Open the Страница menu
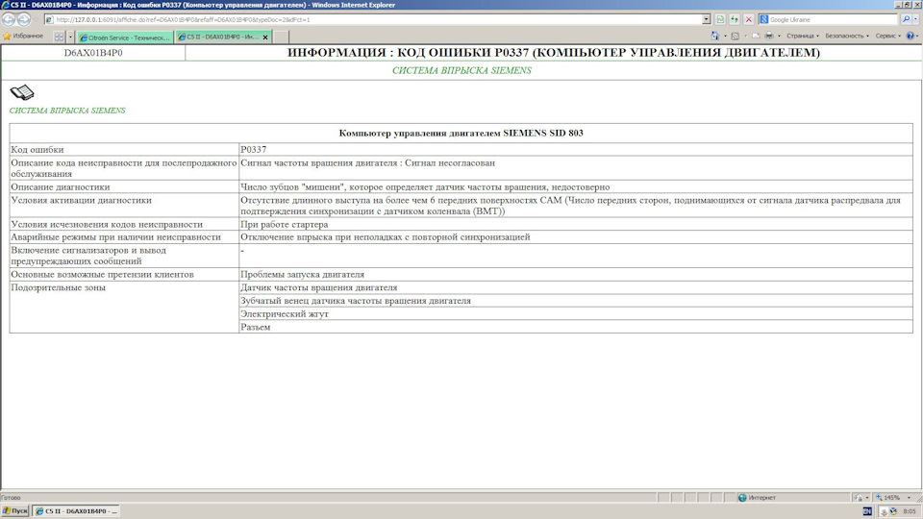Image resolution: width=923 pixels, height=519 pixels. coord(802,36)
